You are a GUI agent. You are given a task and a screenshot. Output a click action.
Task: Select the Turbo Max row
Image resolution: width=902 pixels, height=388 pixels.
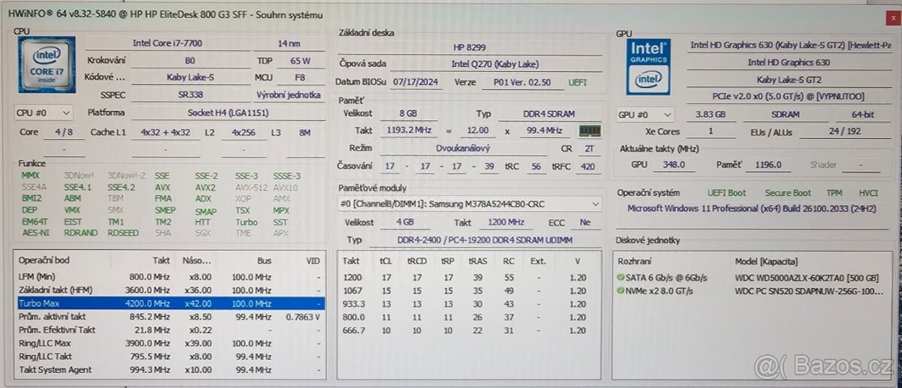171,304
